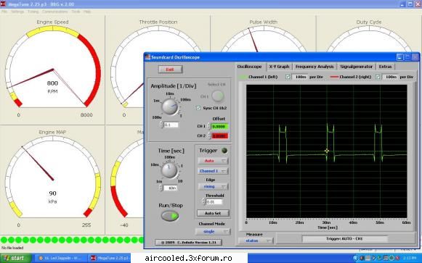422x263 pixels.
Task: Open the Edge dropdown showing rising
Action: coord(213,186)
